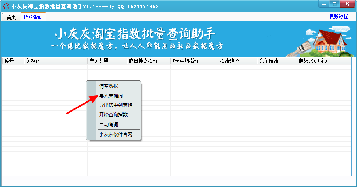Click the 7天平均指数 column header
This screenshot has width=357, height=187.
point(194,61)
